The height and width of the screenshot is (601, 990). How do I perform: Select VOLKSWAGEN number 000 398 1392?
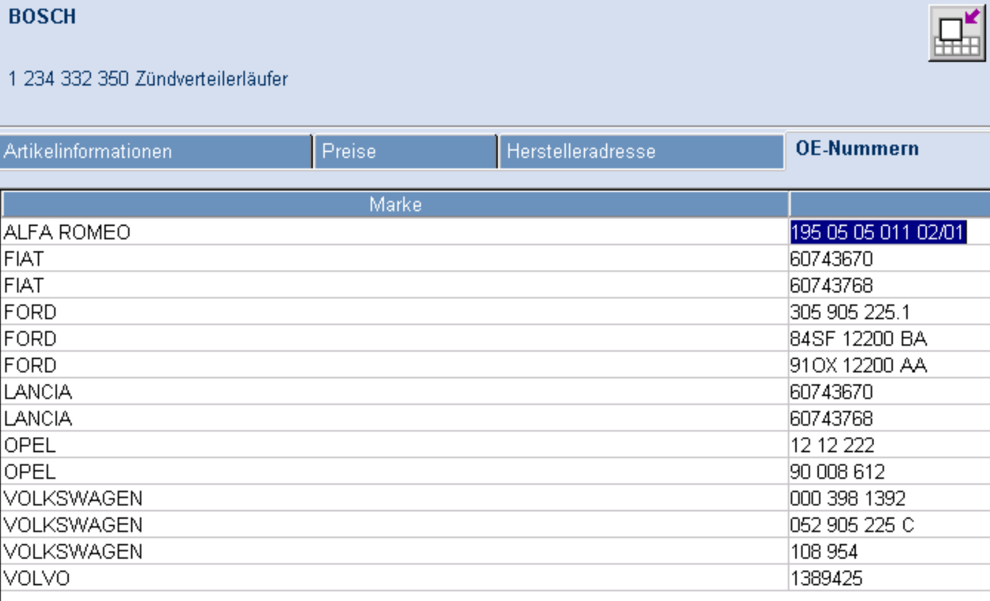(x=848, y=498)
